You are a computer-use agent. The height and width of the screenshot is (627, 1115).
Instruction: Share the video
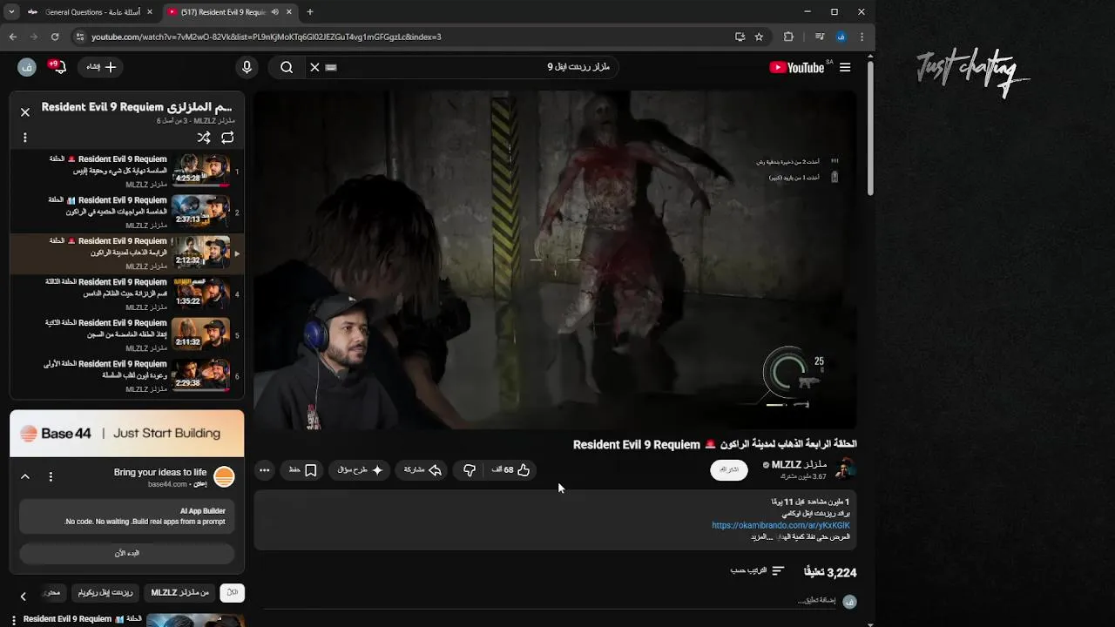tap(422, 470)
